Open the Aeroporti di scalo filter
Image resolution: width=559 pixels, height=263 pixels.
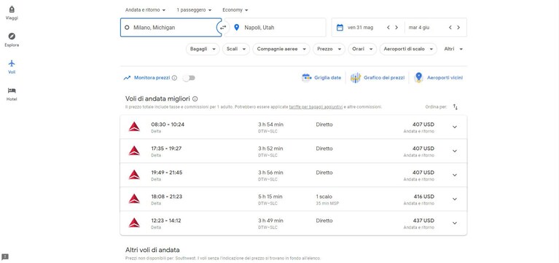tap(408, 50)
